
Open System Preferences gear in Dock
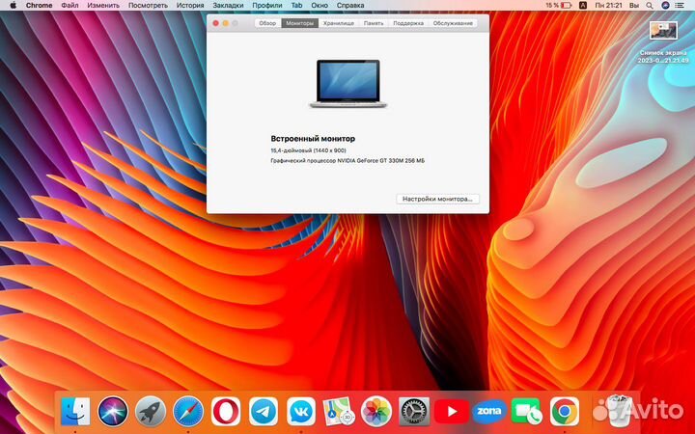coord(414,411)
